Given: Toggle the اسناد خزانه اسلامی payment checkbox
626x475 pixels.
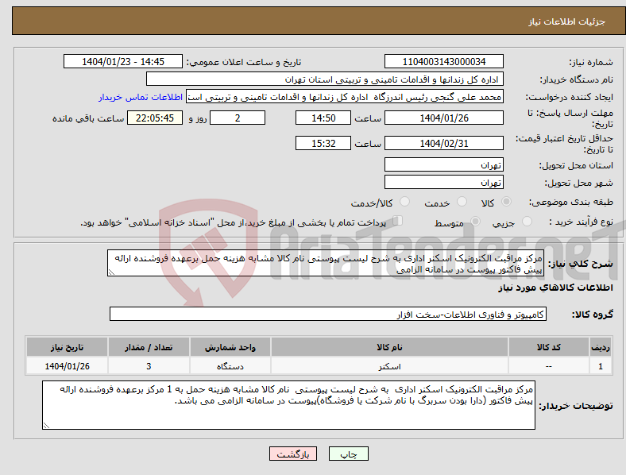Looking at the screenshot, I should click(398, 220).
